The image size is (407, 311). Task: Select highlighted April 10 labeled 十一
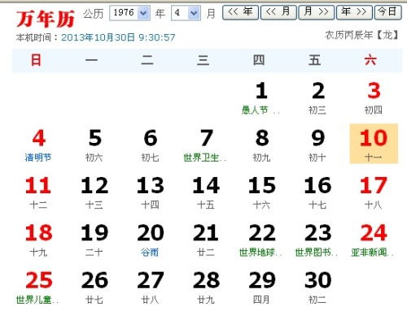click(x=374, y=144)
